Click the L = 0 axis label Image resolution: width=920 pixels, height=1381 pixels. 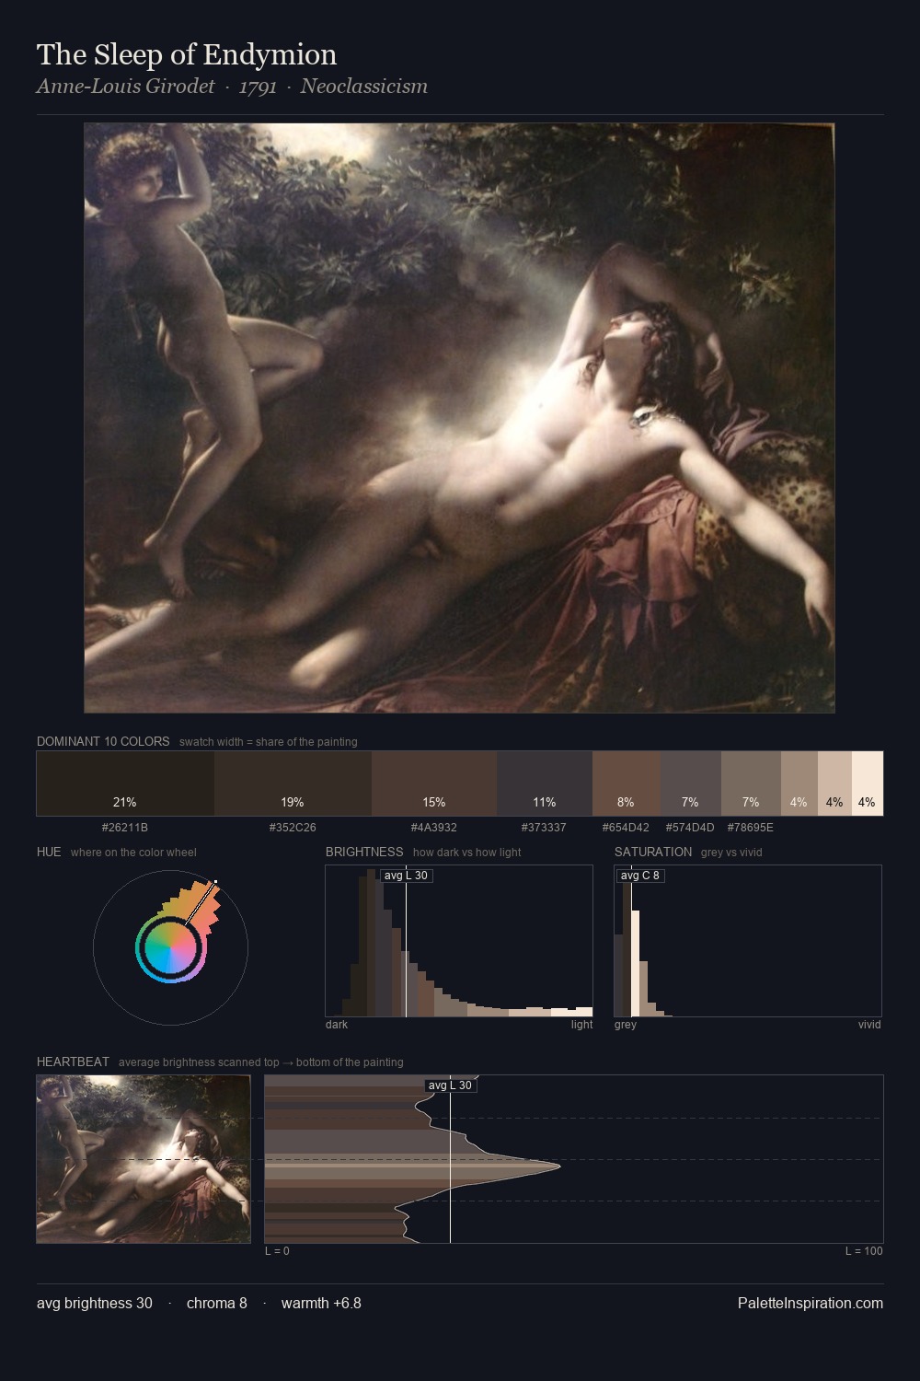point(277,1251)
